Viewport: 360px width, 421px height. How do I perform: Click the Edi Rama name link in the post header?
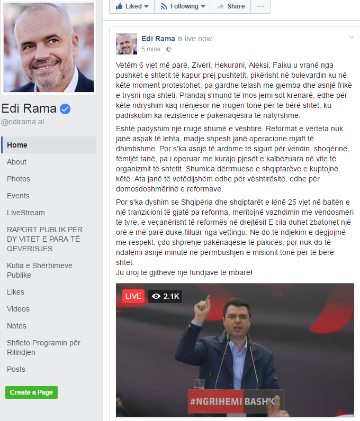158,39
